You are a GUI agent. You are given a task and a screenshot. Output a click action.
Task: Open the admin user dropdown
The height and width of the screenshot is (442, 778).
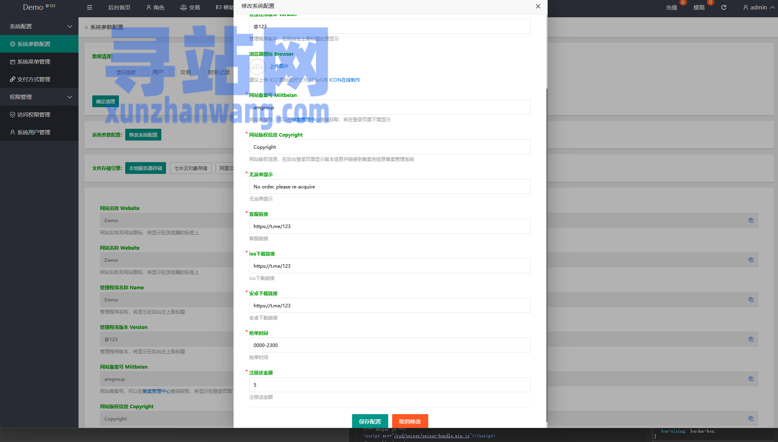coord(758,7)
